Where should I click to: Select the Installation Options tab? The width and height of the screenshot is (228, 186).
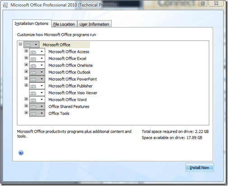pyautogui.click(x=32, y=23)
